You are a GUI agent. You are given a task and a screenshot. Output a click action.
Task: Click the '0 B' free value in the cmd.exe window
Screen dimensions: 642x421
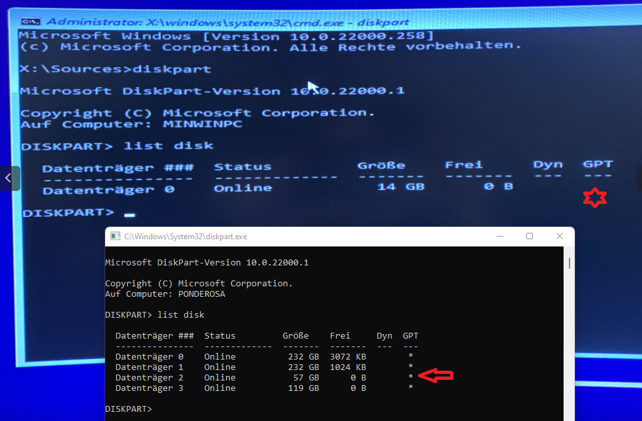(498, 186)
